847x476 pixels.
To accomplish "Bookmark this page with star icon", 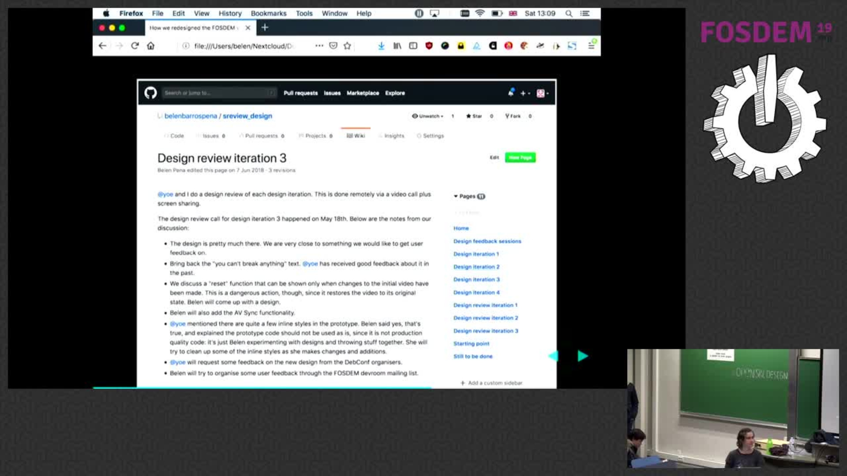I will click(347, 46).
